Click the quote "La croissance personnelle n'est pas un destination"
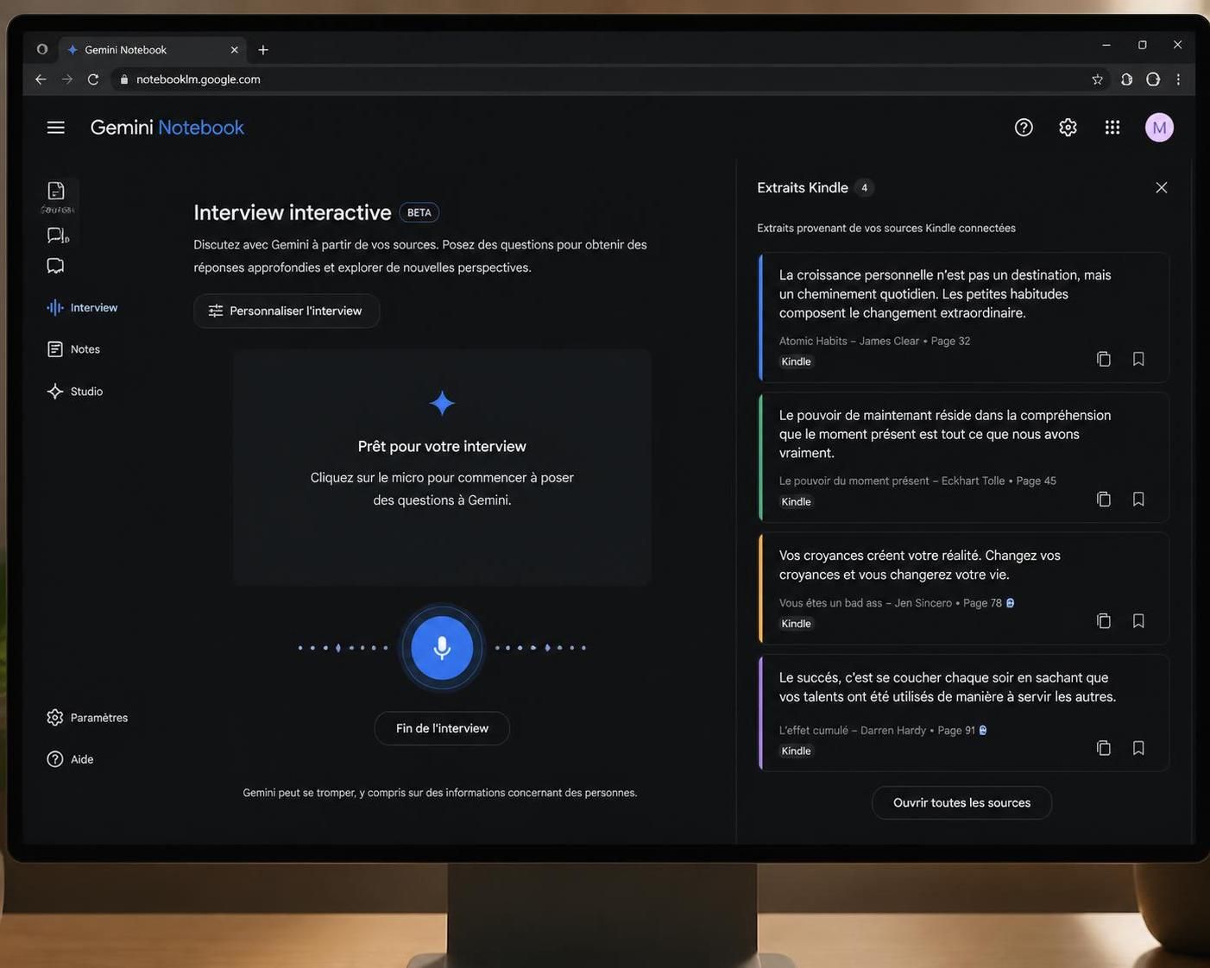 945,294
